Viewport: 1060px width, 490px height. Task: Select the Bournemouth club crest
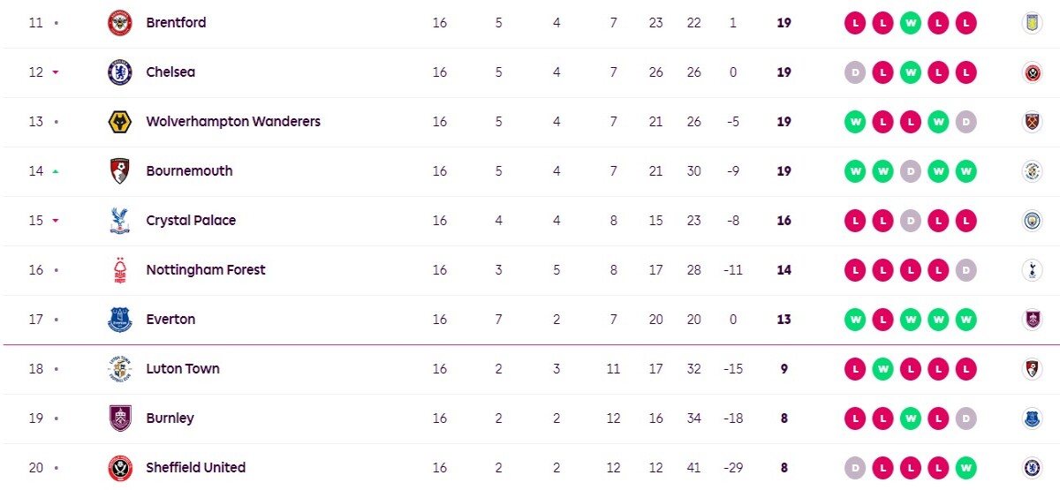point(119,171)
